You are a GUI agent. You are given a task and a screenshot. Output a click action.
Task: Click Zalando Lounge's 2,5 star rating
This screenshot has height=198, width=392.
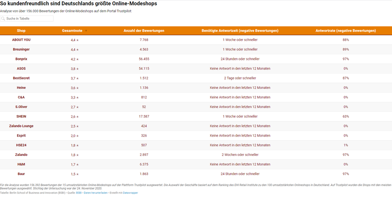75,126
